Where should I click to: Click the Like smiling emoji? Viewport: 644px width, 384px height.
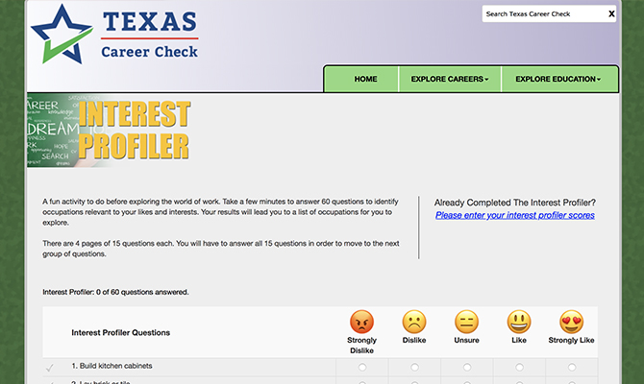tap(519, 322)
